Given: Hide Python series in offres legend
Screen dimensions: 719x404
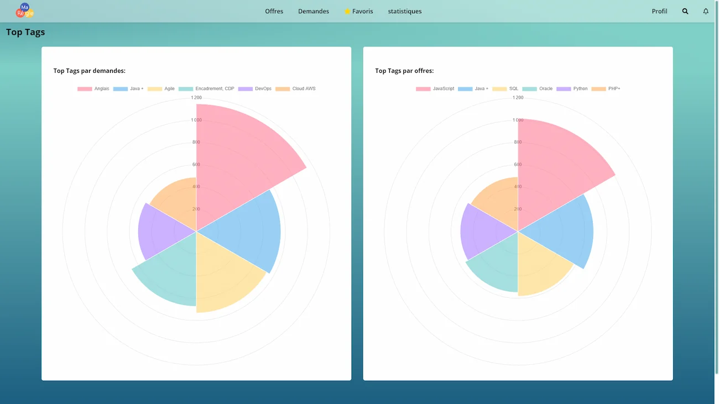Looking at the screenshot, I should (572, 88).
